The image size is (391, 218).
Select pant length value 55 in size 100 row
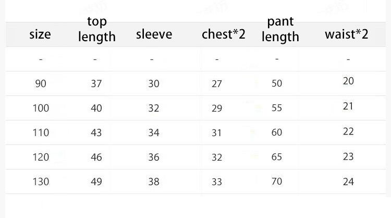coord(277,108)
